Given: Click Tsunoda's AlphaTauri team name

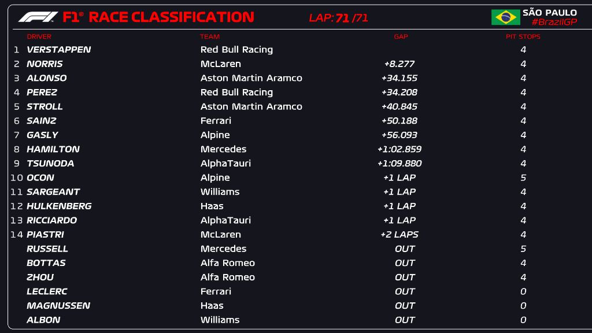Looking at the screenshot, I should pyautogui.click(x=225, y=164).
